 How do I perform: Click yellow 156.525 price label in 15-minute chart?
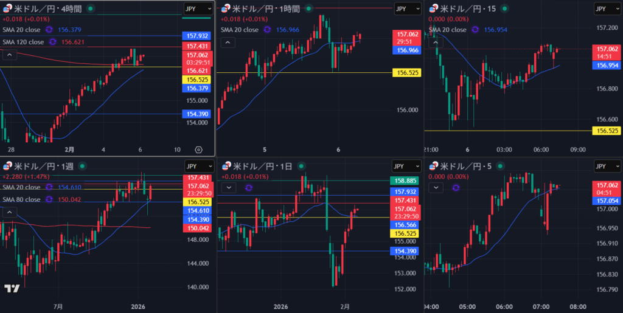click(x=606, y=131)
